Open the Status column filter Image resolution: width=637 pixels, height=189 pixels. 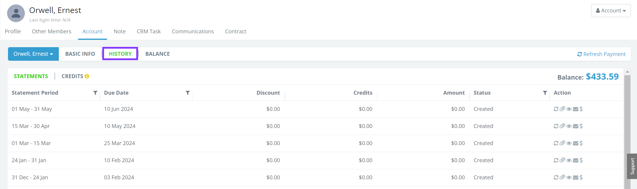click(545, 93)
